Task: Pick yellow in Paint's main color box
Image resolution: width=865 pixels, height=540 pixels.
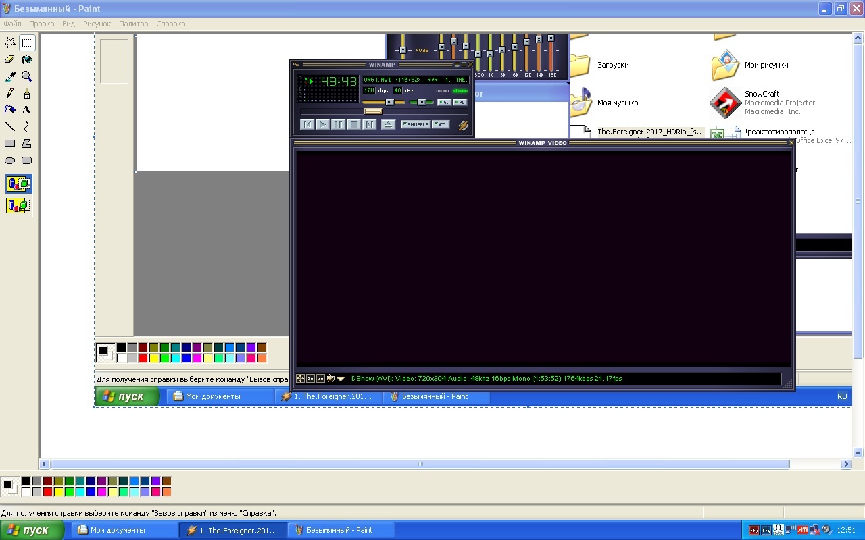Action: coord(58,492)
